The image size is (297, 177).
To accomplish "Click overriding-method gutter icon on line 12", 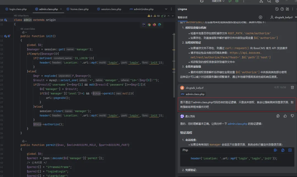I will click(9, 36).
